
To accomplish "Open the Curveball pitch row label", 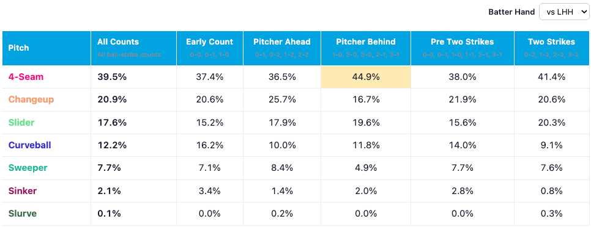I will 30,145.
